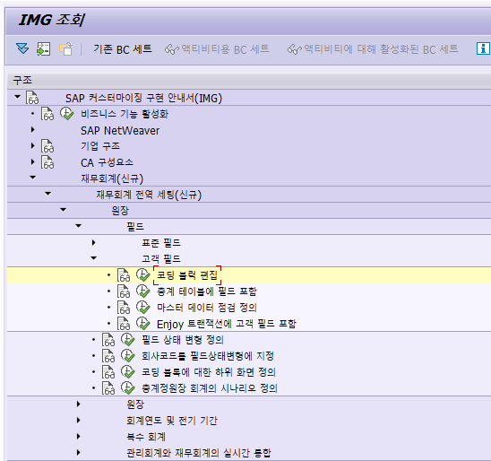Open documentation icon for 코딩 블럭 편집
Viewport: 491px width, 461px height.
[124, 275]
